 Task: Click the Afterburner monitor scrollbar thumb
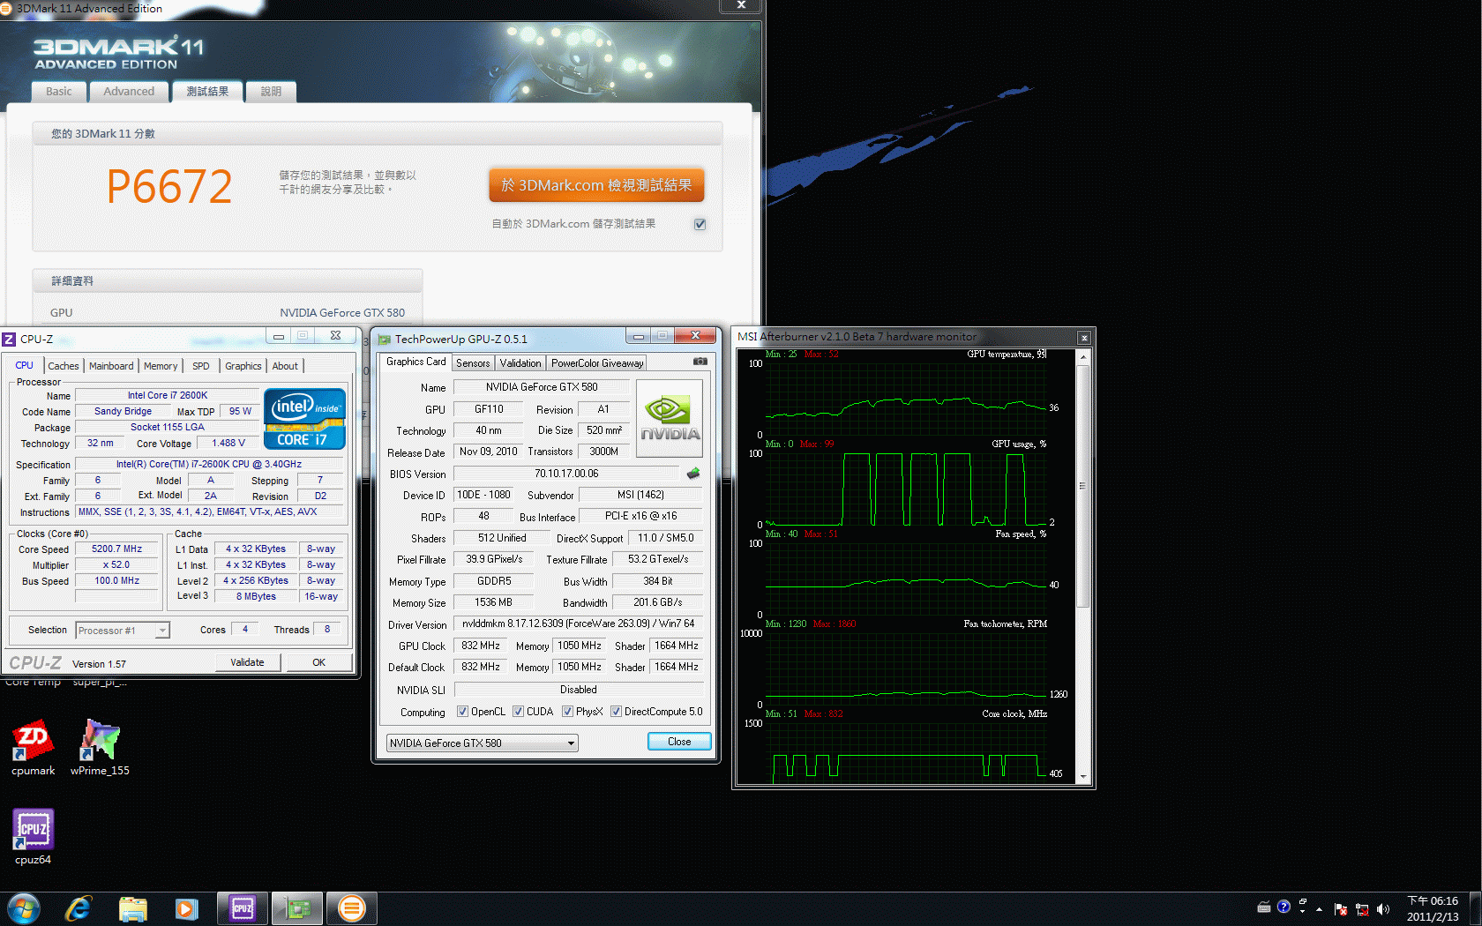pyautogui.click(x=1083, y=484)
